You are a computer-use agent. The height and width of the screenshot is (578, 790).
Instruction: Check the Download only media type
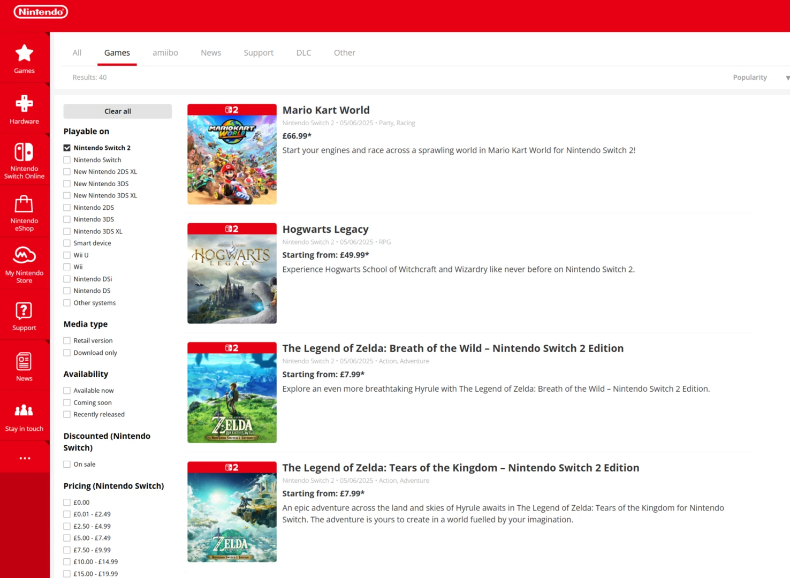click(x=67, y=353)
